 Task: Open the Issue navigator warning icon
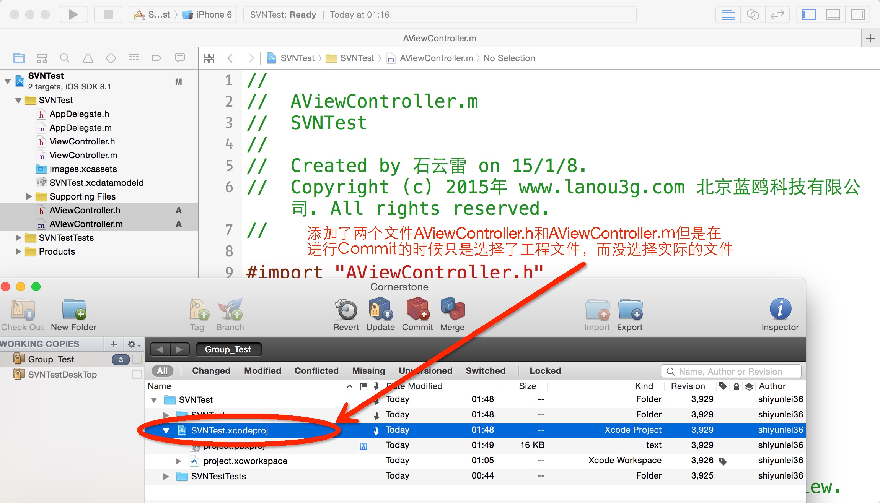pos(88,58)
